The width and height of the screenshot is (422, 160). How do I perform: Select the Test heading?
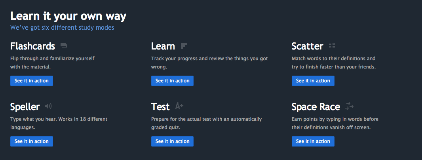160,107
